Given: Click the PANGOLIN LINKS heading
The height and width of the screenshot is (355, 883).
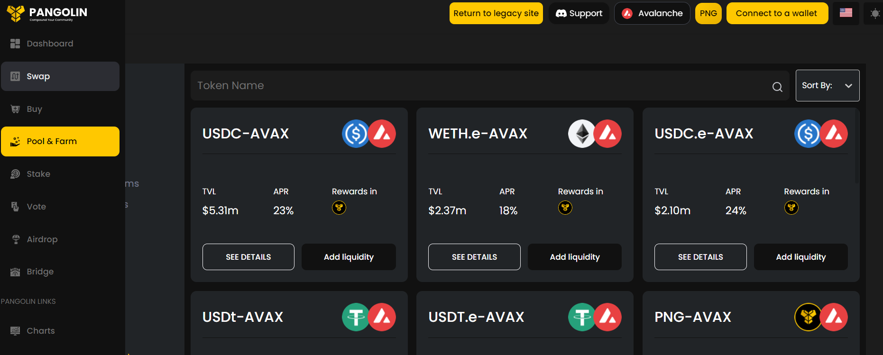Looking at the screenshot, I should coord(28,301).
